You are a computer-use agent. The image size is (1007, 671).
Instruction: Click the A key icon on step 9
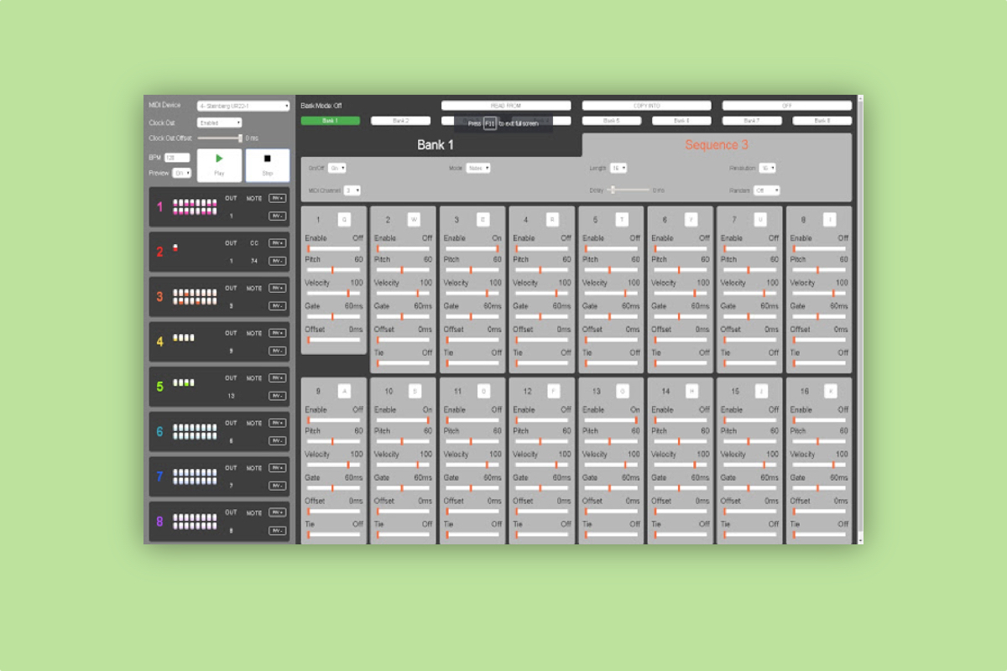(344, 391)
